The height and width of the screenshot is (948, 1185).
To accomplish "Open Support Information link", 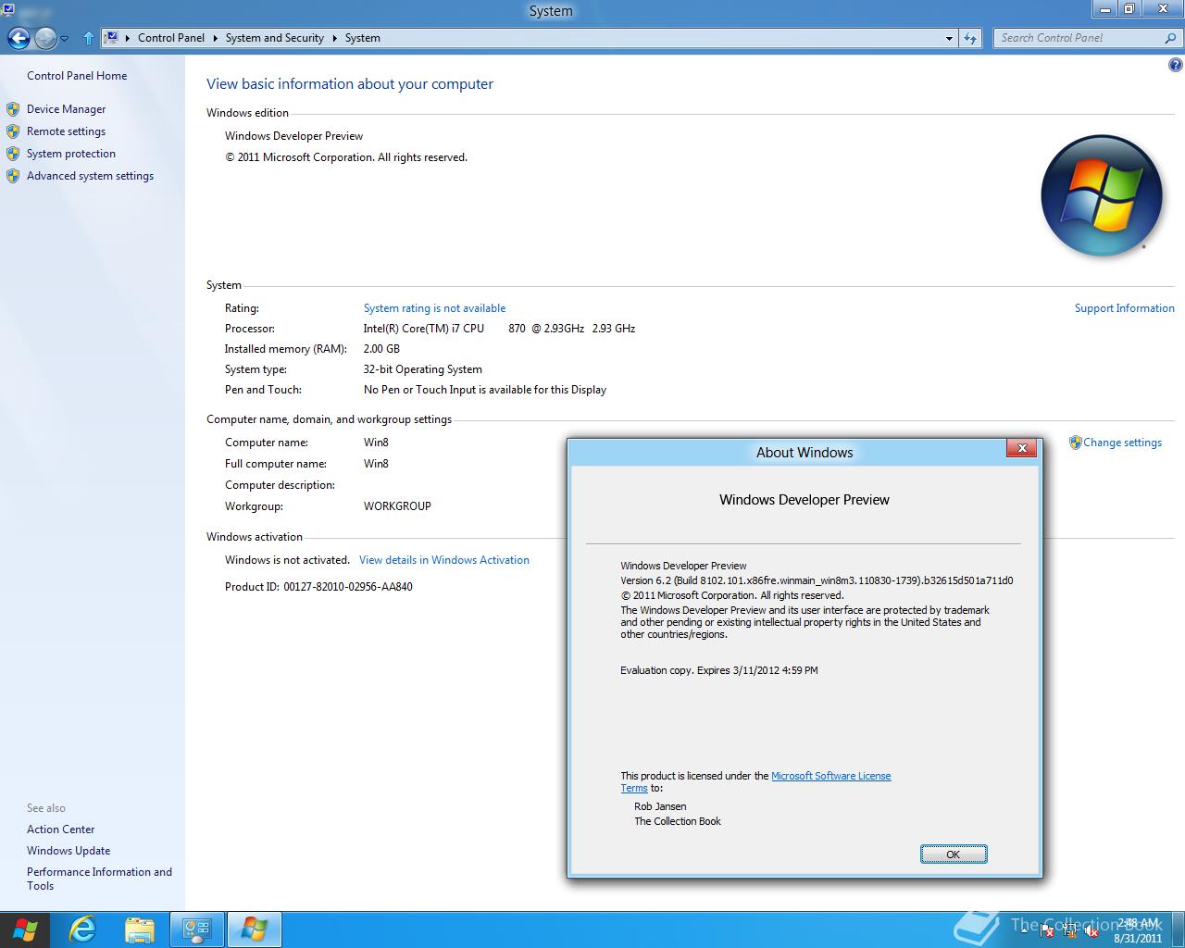I will click(x=1124, y=308).
